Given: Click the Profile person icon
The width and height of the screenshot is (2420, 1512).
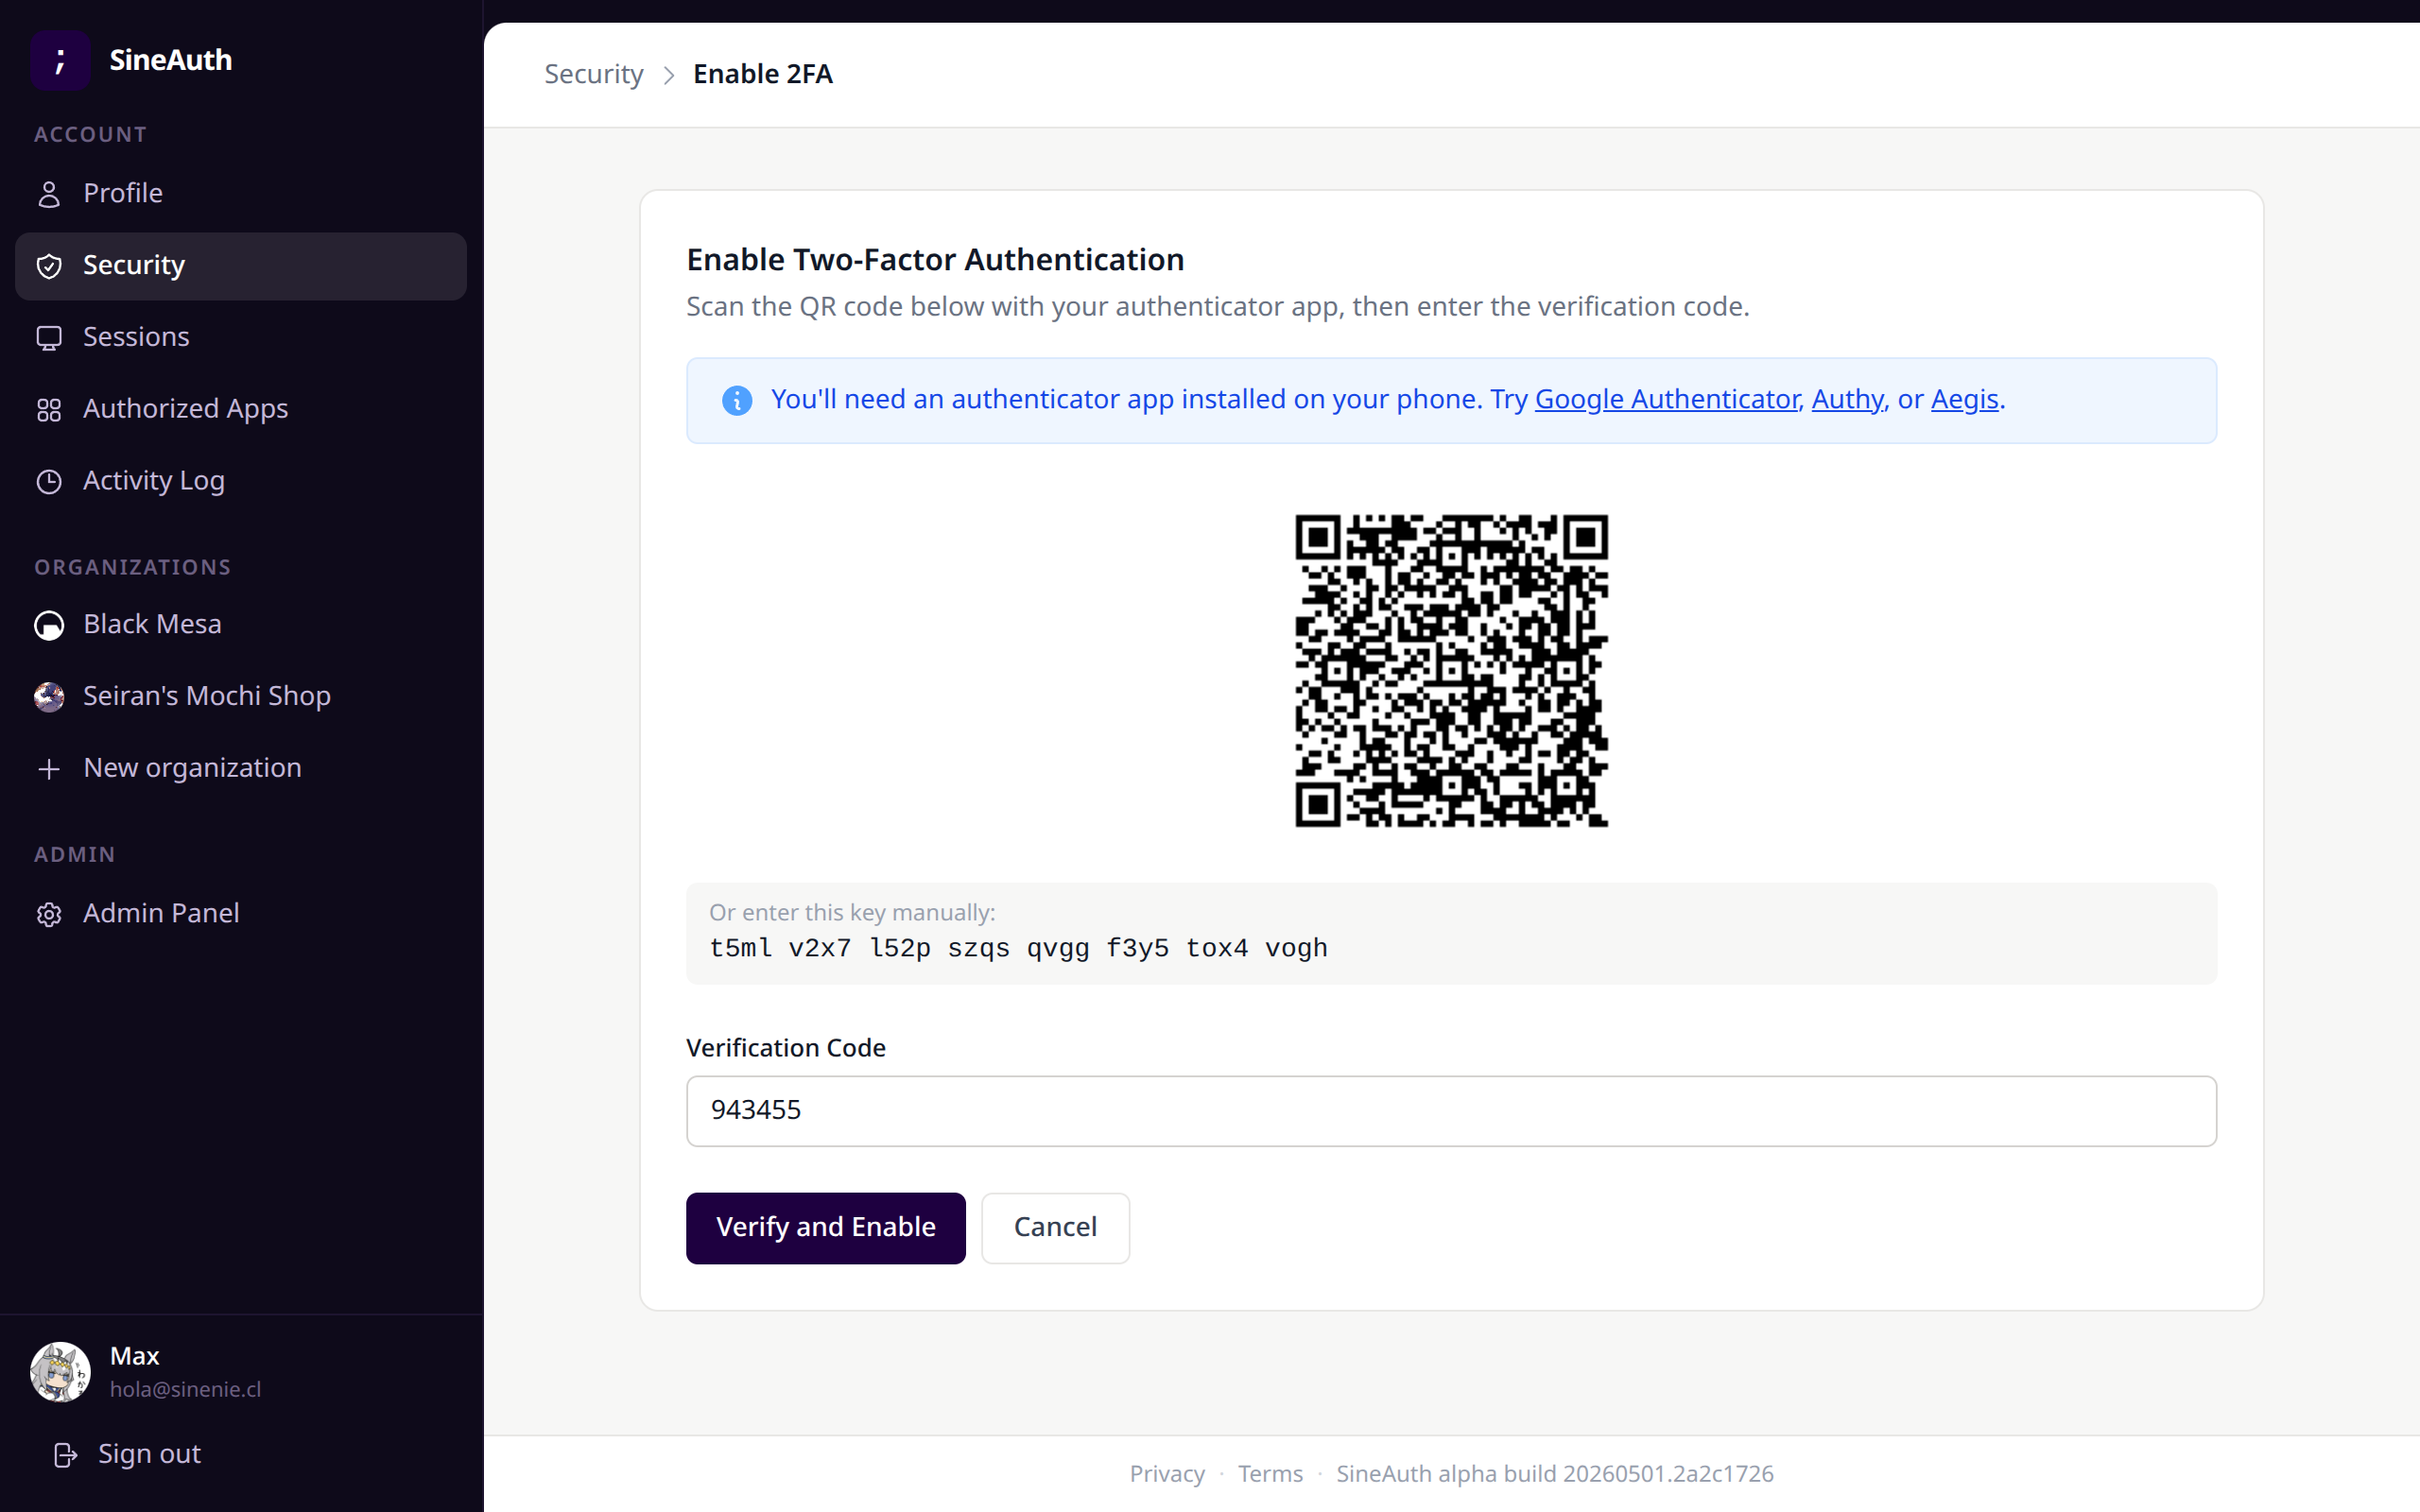Looking at the screenshot, I should point(49,194).
